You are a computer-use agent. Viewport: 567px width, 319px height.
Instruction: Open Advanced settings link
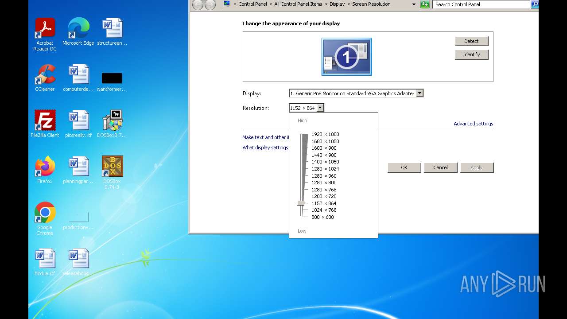pyautogui.click(x=473, y=124)
